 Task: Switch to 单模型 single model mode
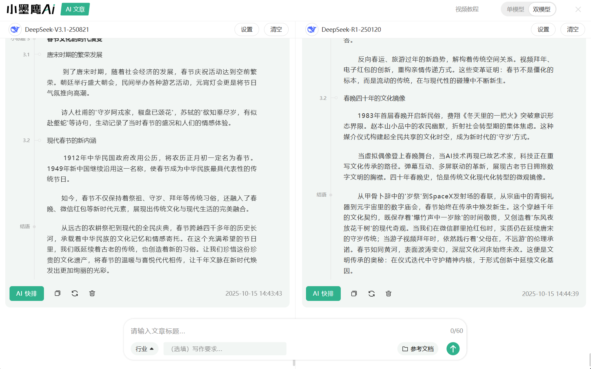[x=515, y=9]
